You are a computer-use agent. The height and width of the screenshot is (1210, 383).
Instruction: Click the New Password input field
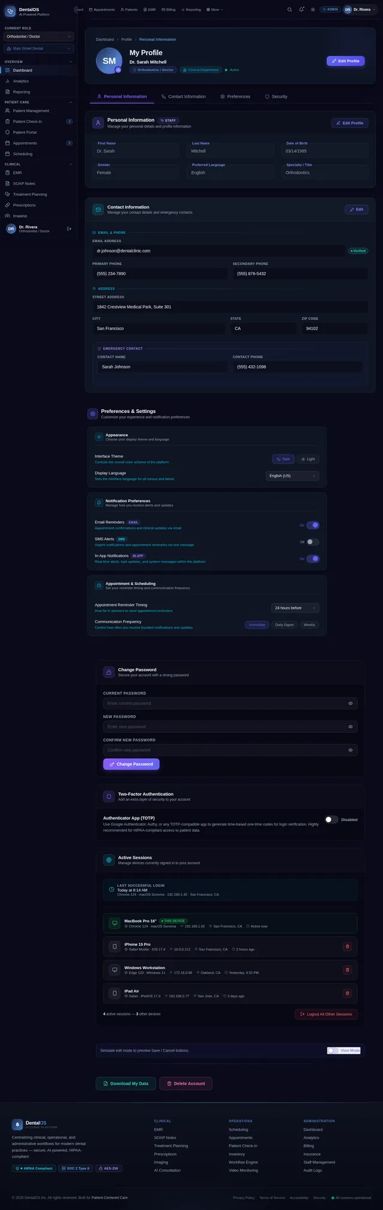pyautogui.click(x=230, y=726)
